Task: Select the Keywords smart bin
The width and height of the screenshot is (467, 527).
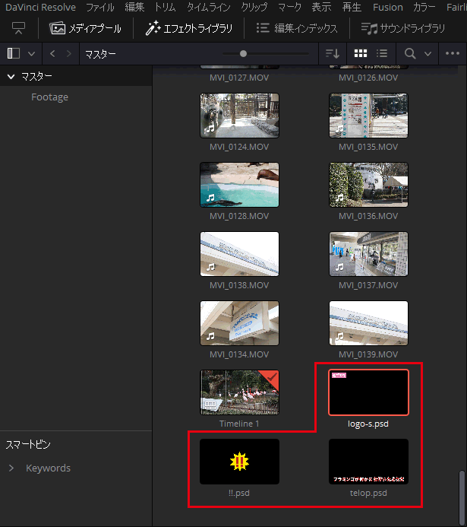Action: (x=49, y=468)
